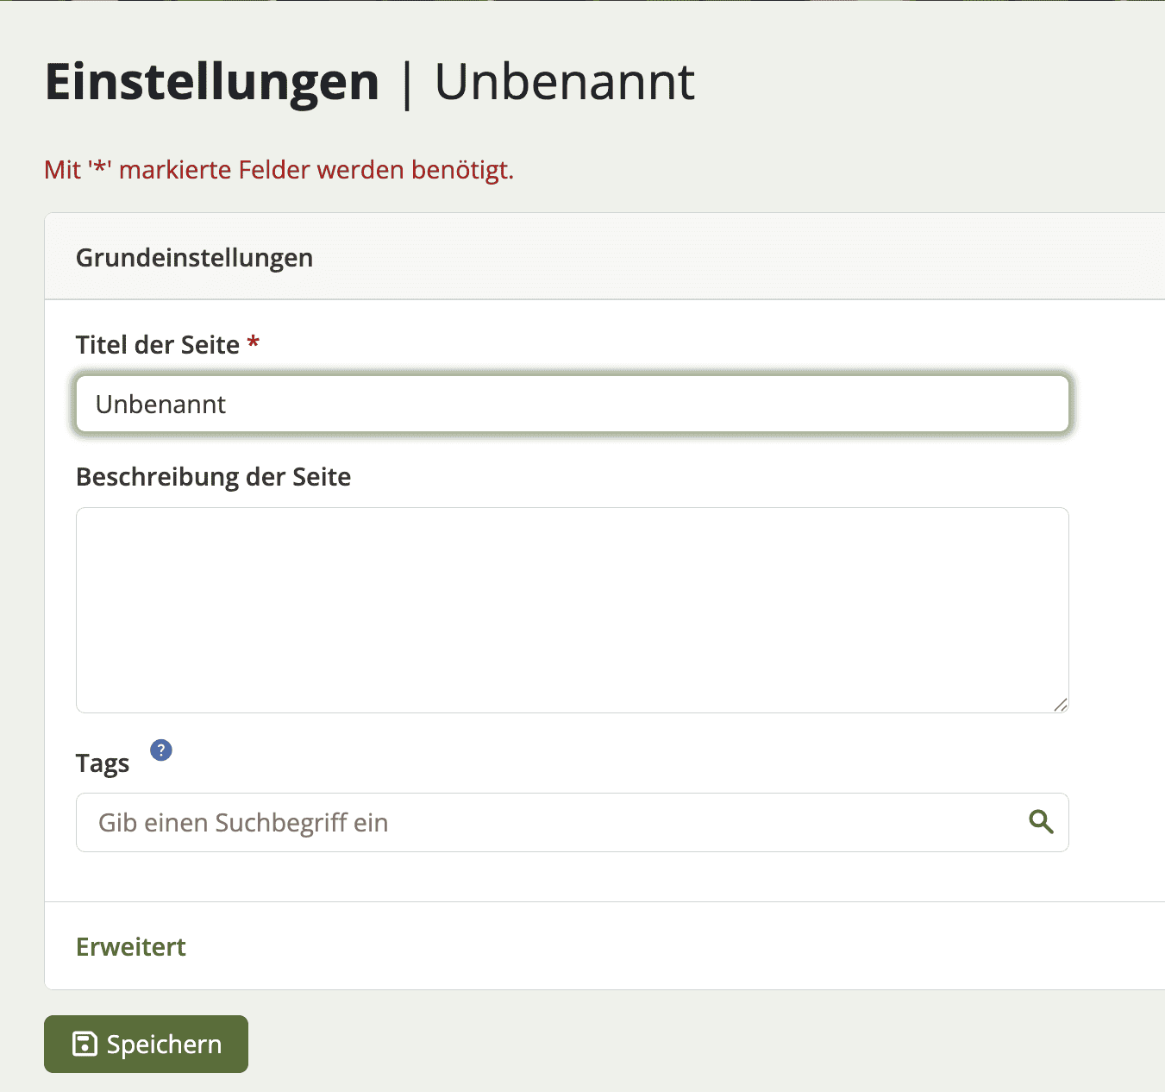1165x1092 pixels.
Task: Click the Tags search input field
Action: (x=573, y=822)
